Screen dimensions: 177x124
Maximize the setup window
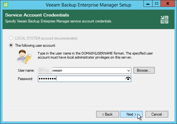[157, 4]
